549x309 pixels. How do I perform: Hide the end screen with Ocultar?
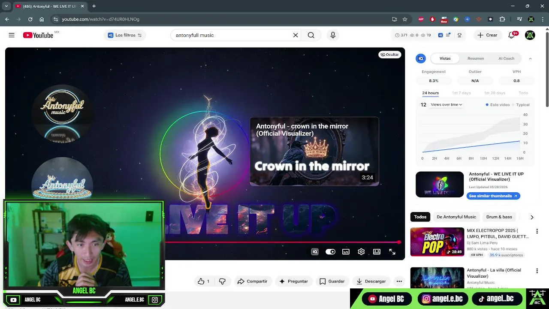point(390,55)
